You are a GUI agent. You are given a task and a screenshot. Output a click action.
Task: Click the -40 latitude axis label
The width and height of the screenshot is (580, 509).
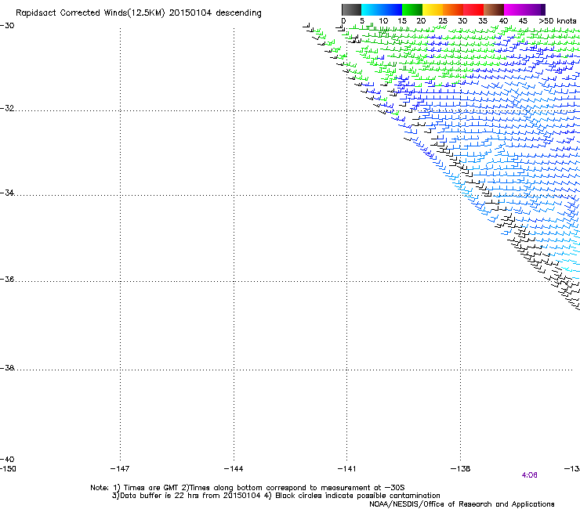tap(7, 459)
